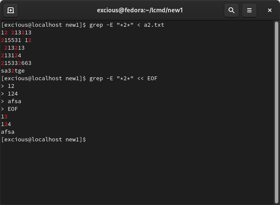Click the output line '12 213213'

(x=16, y=33)
